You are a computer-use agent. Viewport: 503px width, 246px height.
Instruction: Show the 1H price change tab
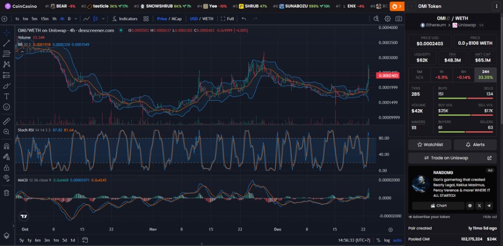(441, 75)
